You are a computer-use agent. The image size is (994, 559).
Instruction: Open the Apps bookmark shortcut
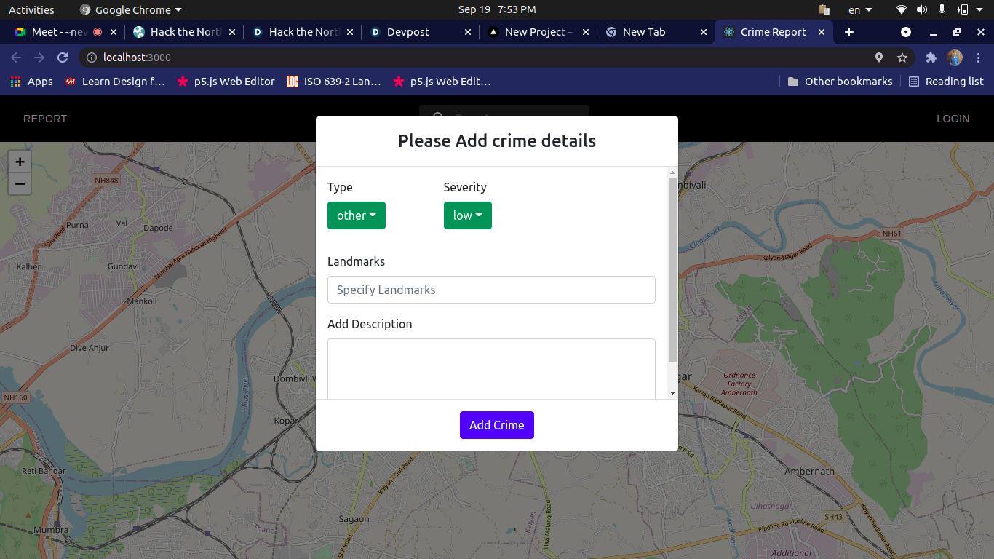pos(31,82)
